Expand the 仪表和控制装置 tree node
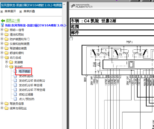 point(2,43)
